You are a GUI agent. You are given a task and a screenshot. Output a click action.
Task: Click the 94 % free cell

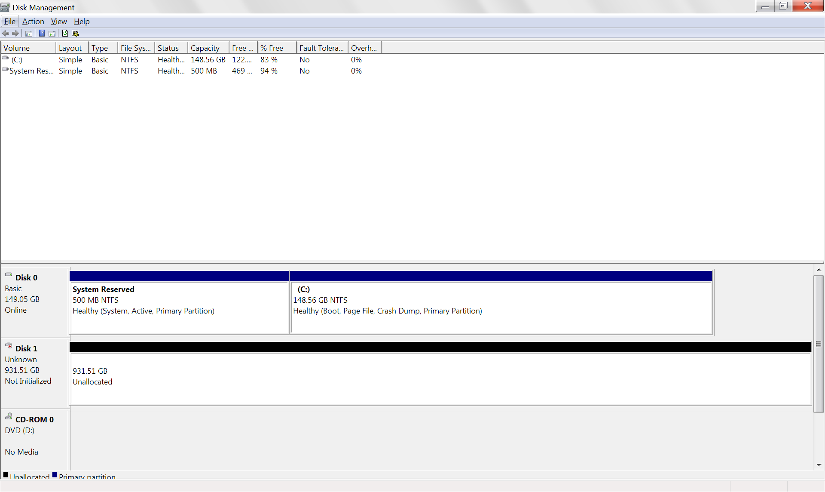(269, 71)
